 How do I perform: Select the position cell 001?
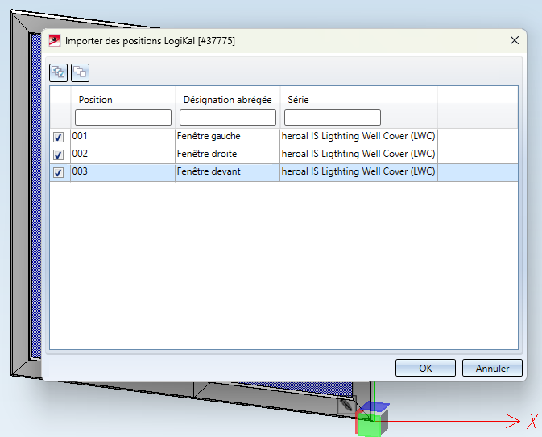coord(122,137)
